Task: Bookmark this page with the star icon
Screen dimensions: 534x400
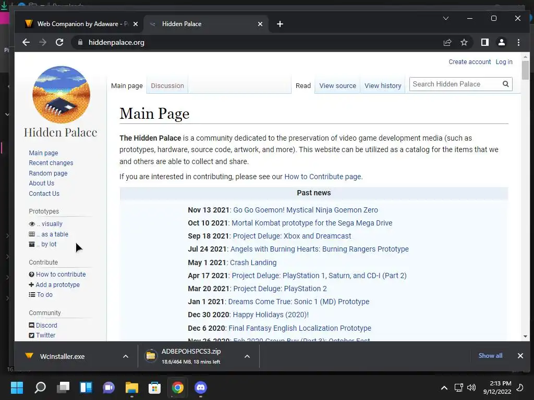Action: point(464,42)
